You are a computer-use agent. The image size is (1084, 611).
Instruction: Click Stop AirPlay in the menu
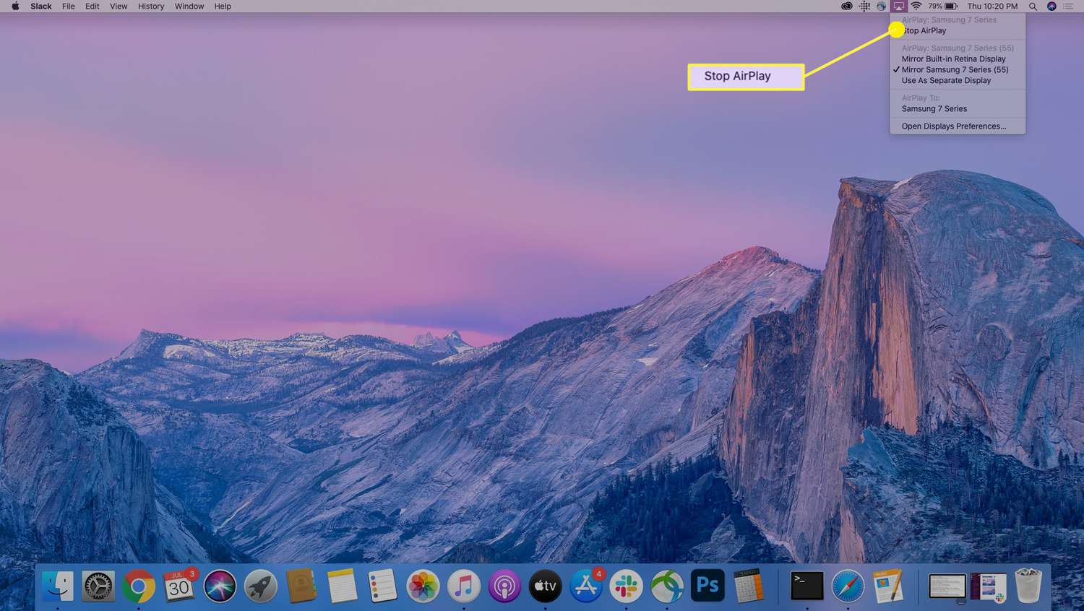(925, 31)
